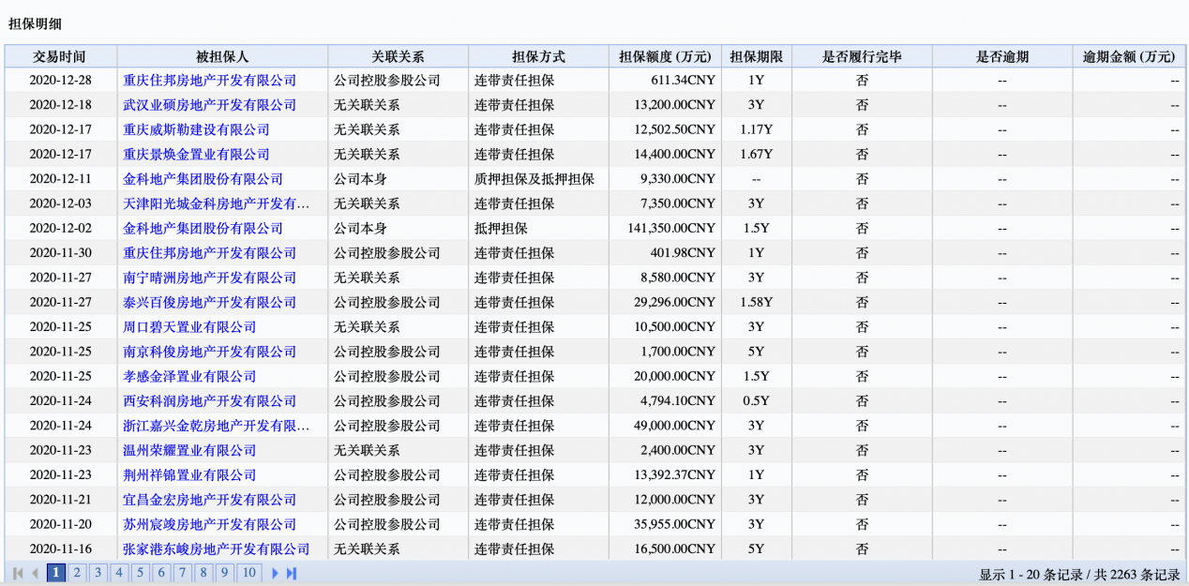Open 浙江嘉兴金乾房地产开发有限 link
1189x586 pixels.
217,426
